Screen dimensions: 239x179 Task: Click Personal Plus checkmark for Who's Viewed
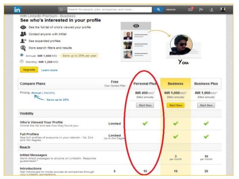click(145, 123)
